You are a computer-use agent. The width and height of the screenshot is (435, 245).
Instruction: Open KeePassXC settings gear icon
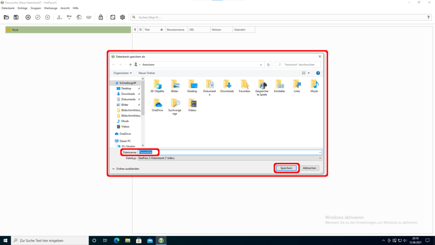click(x=123, y=17)
